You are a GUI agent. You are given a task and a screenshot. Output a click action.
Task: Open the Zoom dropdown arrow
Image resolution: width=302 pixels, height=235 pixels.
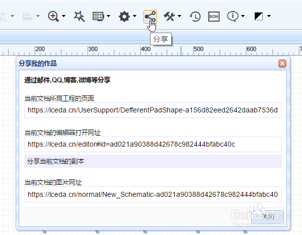pos(63,16)
